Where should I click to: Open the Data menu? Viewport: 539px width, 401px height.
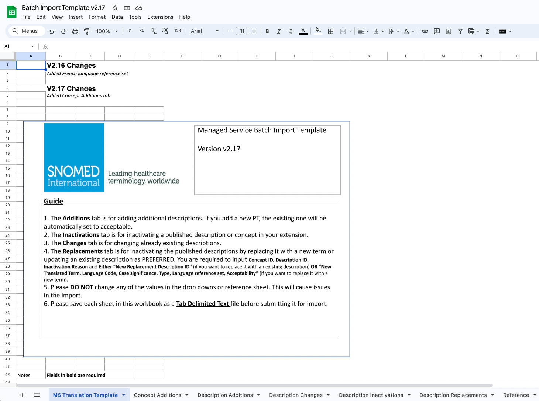tap(117, 17)
